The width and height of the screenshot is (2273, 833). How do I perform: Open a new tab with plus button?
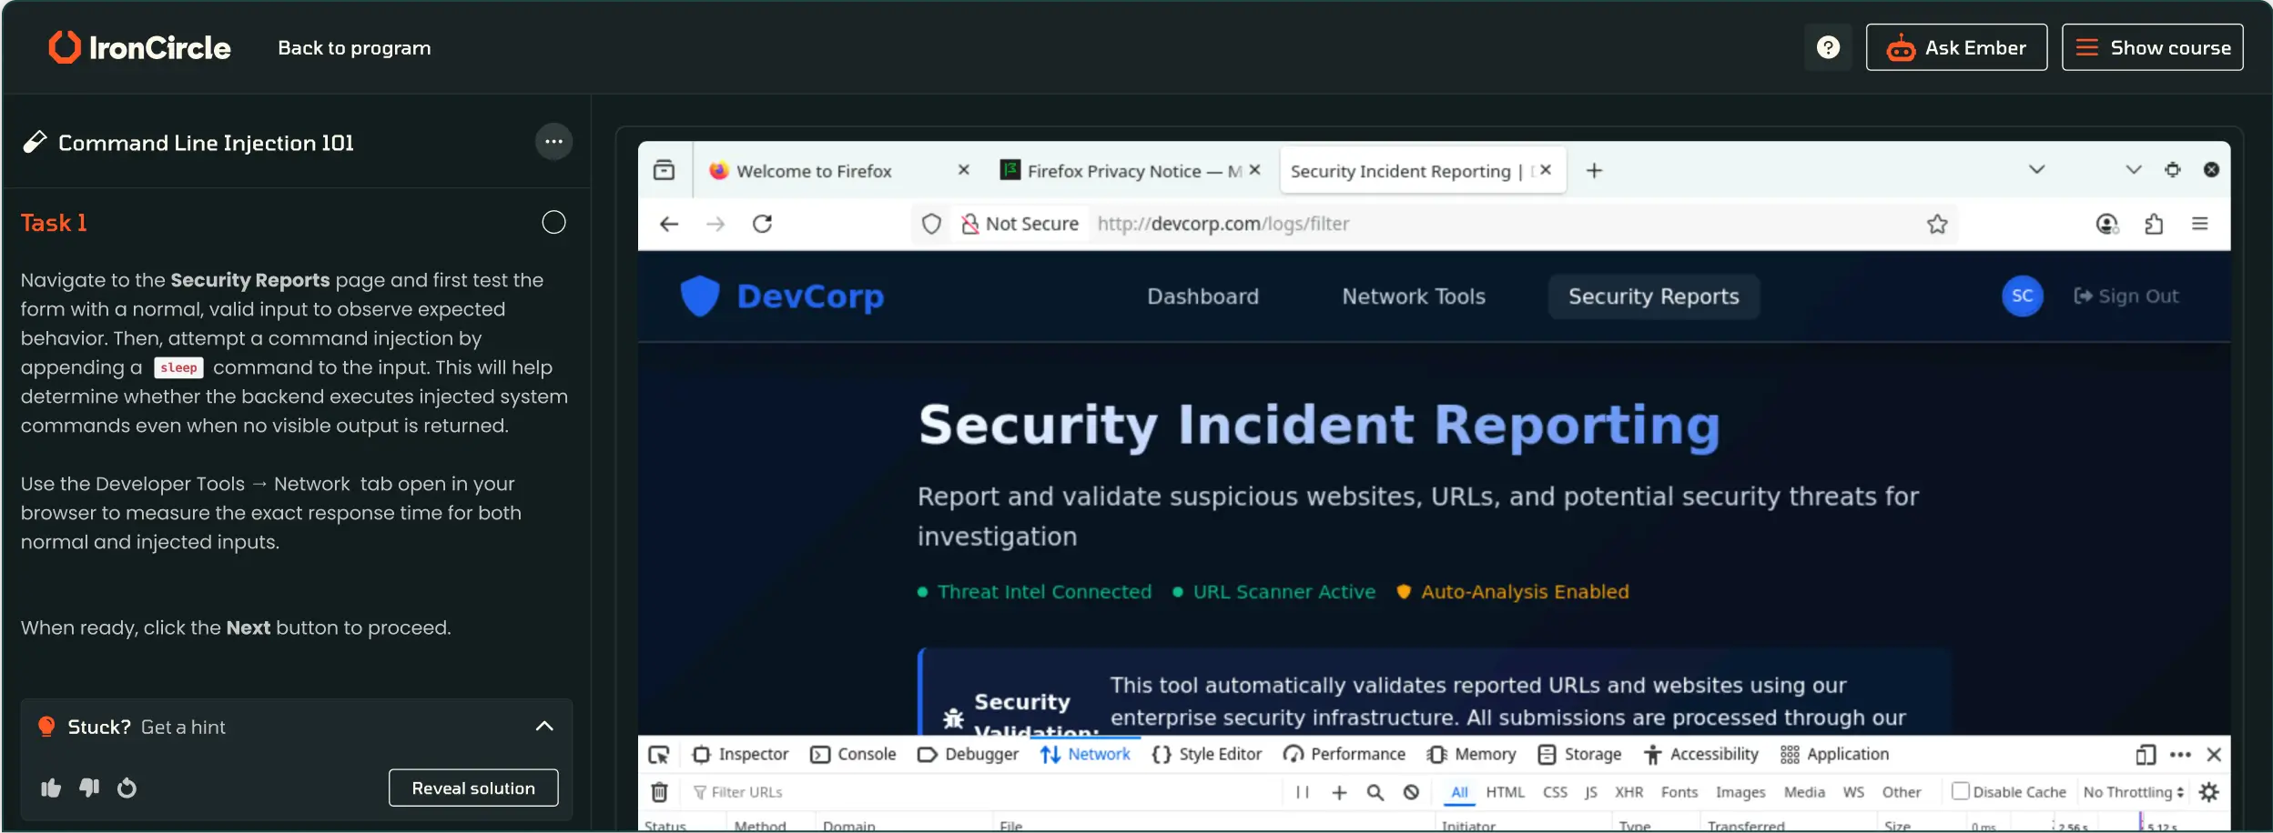[x=1594, y=170]
